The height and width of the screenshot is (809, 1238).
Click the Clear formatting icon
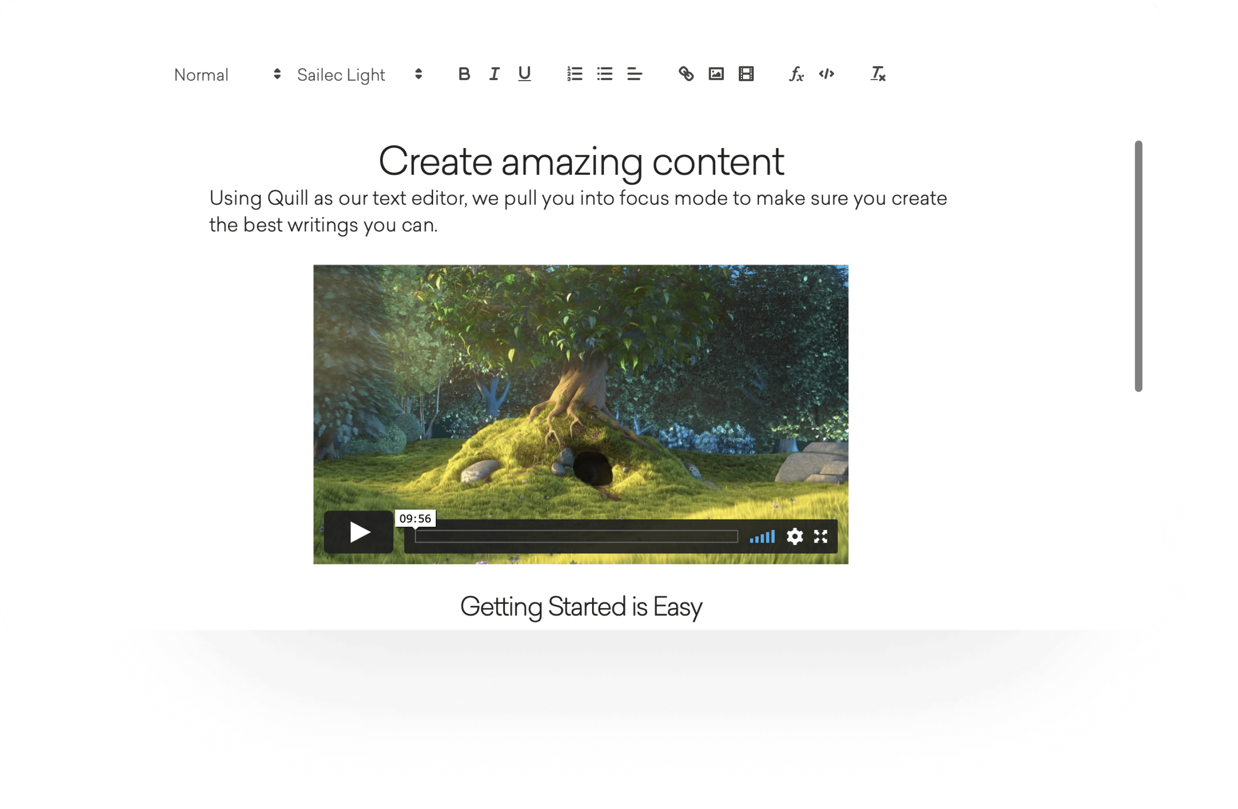click(x=876, y=73)
